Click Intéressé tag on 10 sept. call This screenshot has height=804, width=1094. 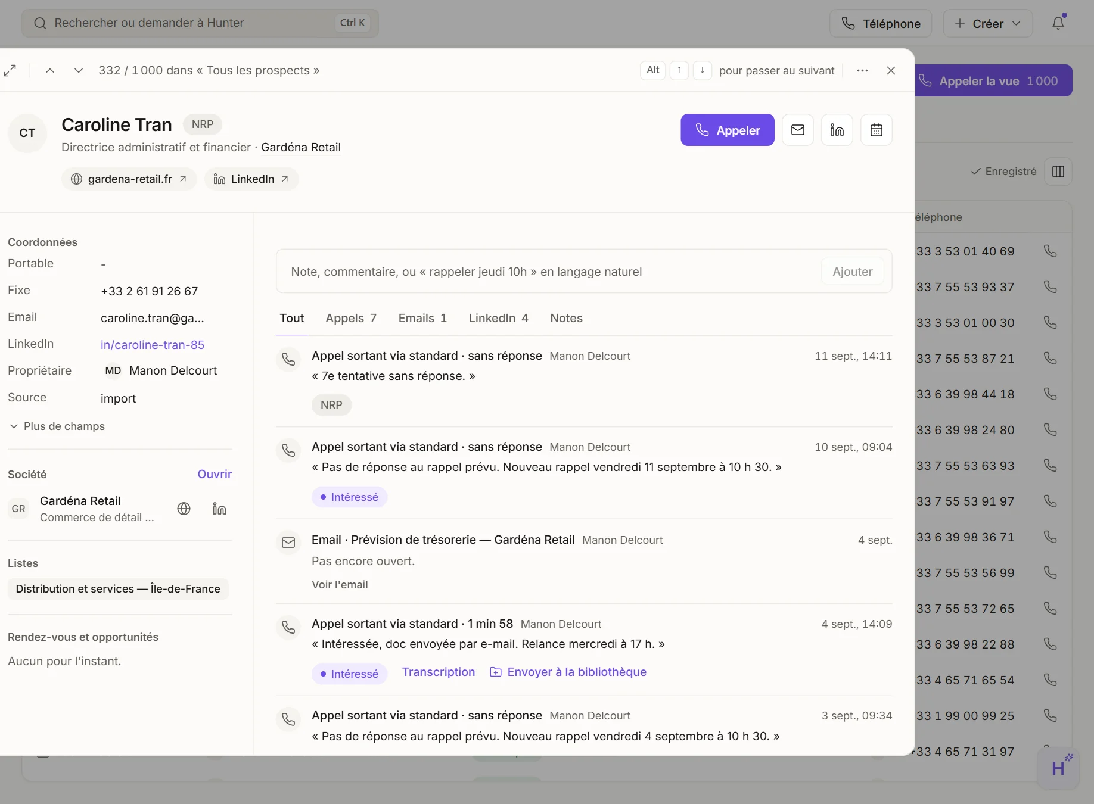coord(349,497)
